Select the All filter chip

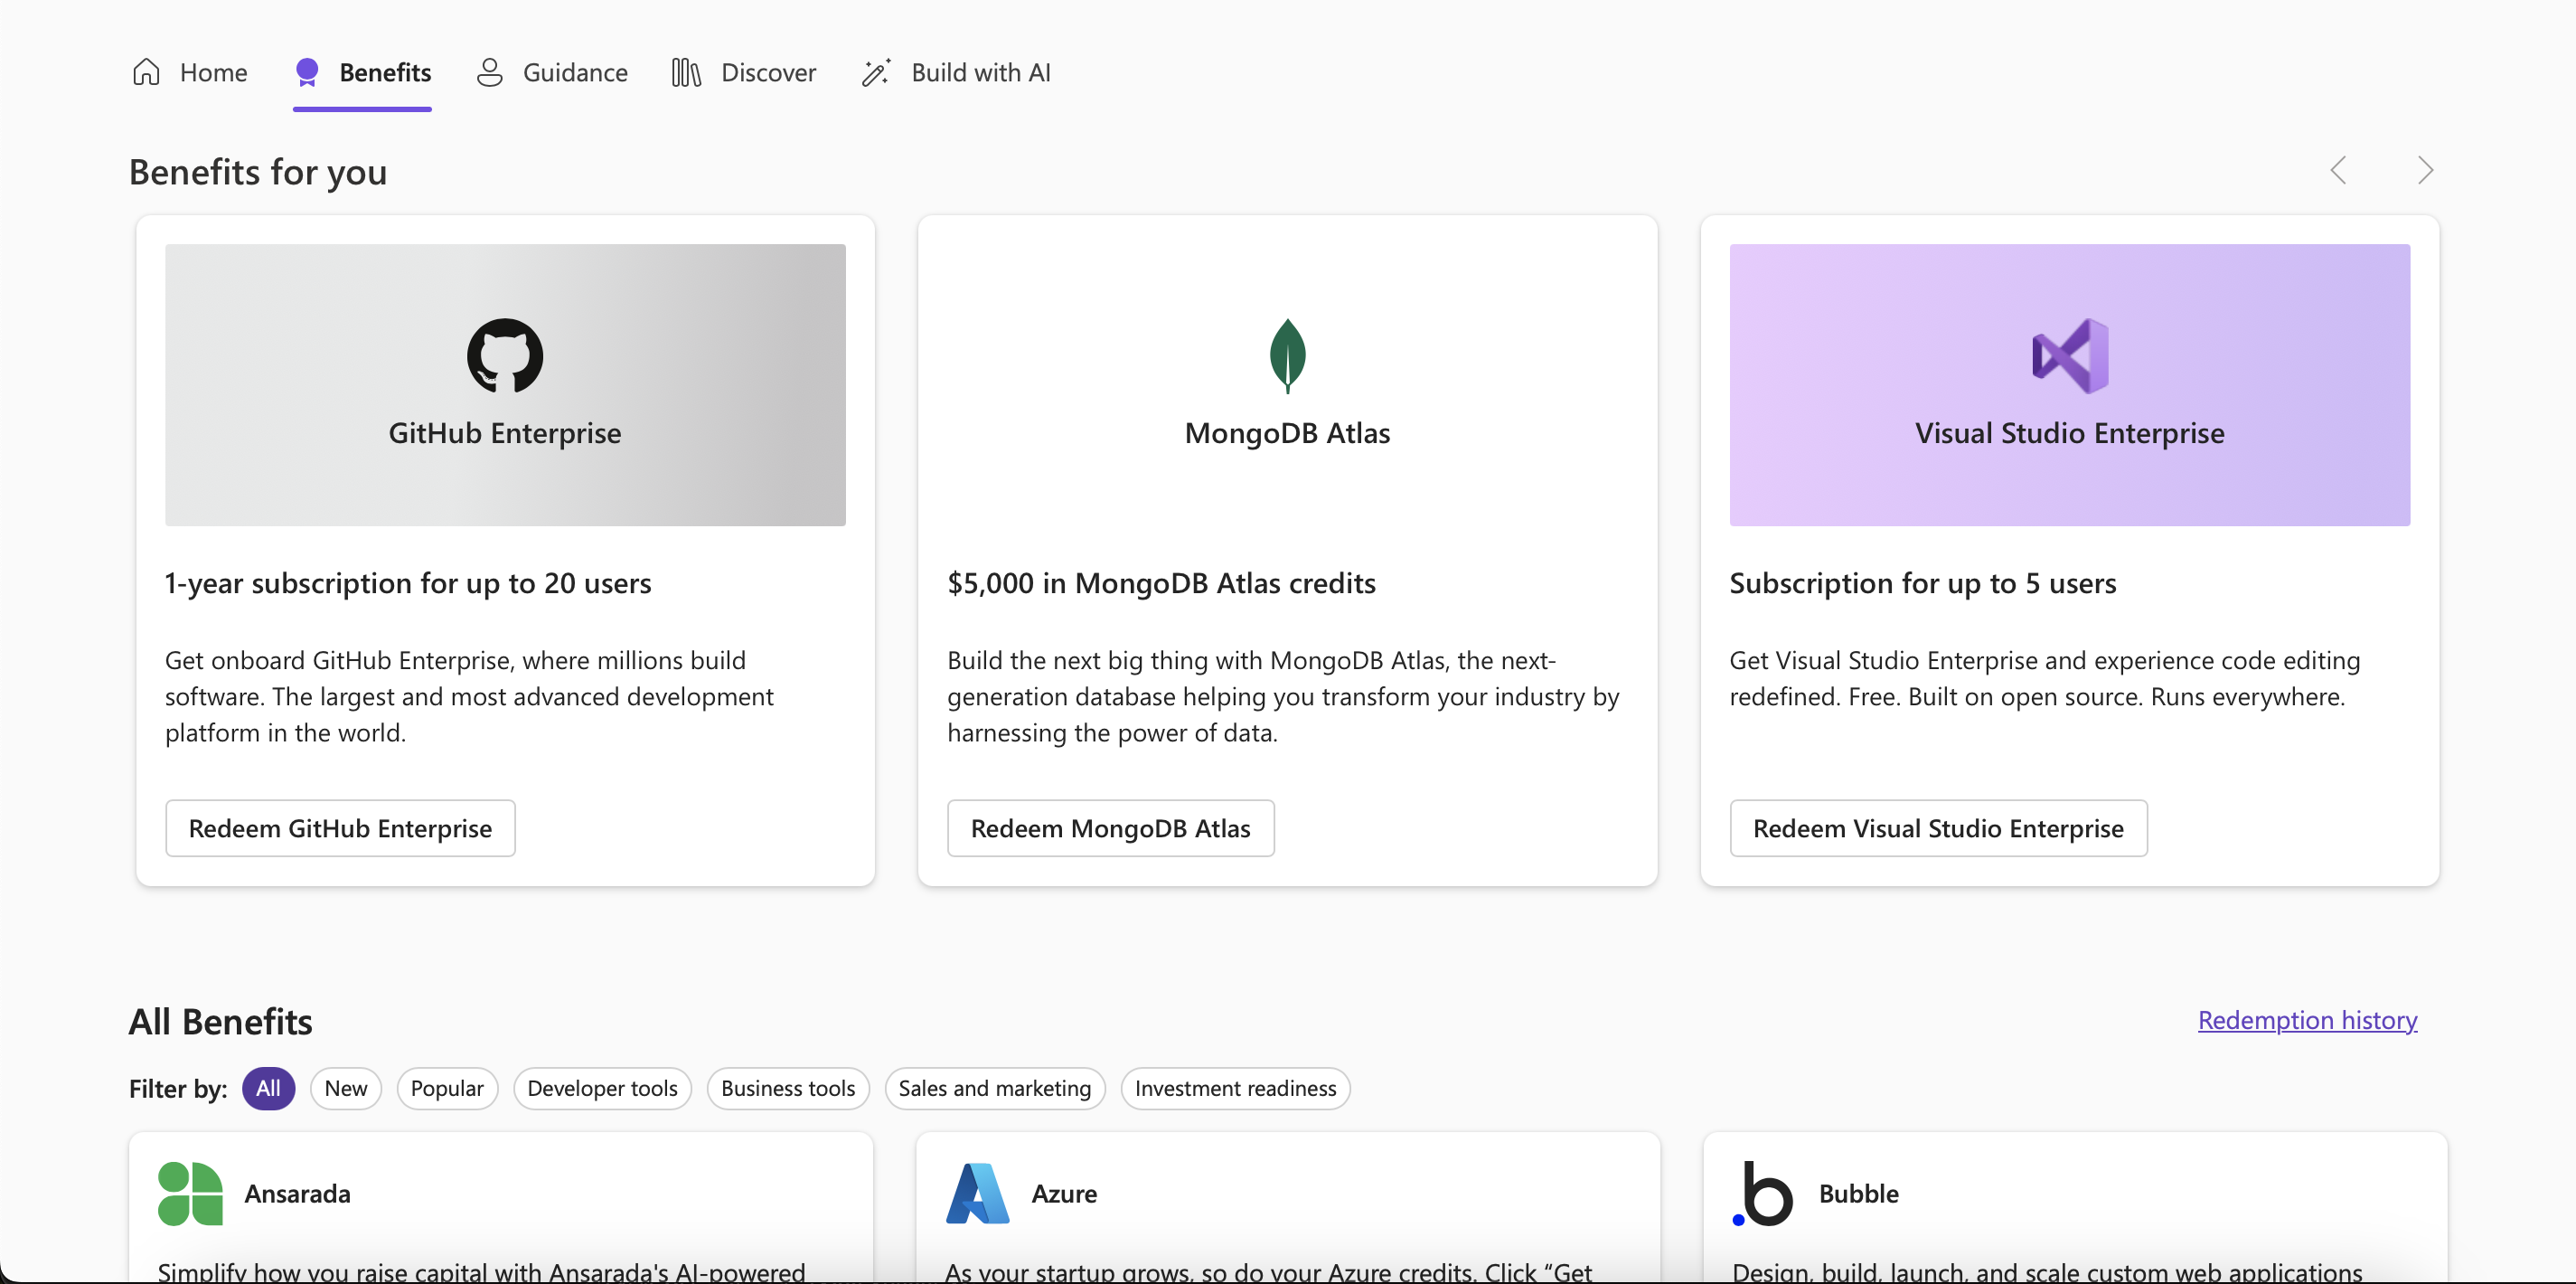coord(268,1088)
